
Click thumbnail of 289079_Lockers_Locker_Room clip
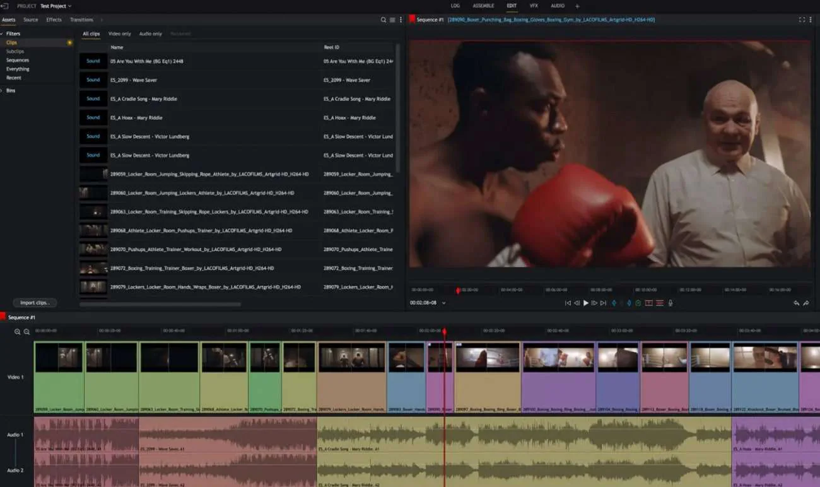93,287
